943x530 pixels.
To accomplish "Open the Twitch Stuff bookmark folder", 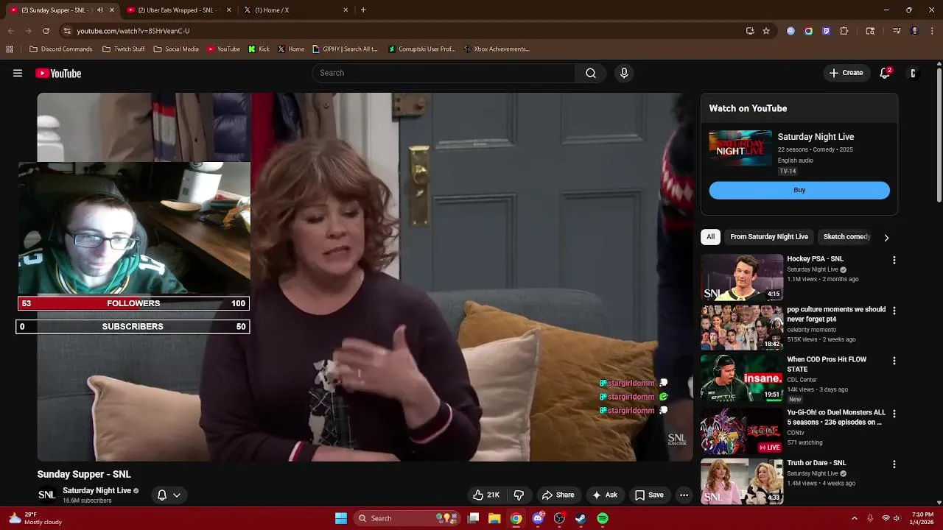I will (123, 49).
